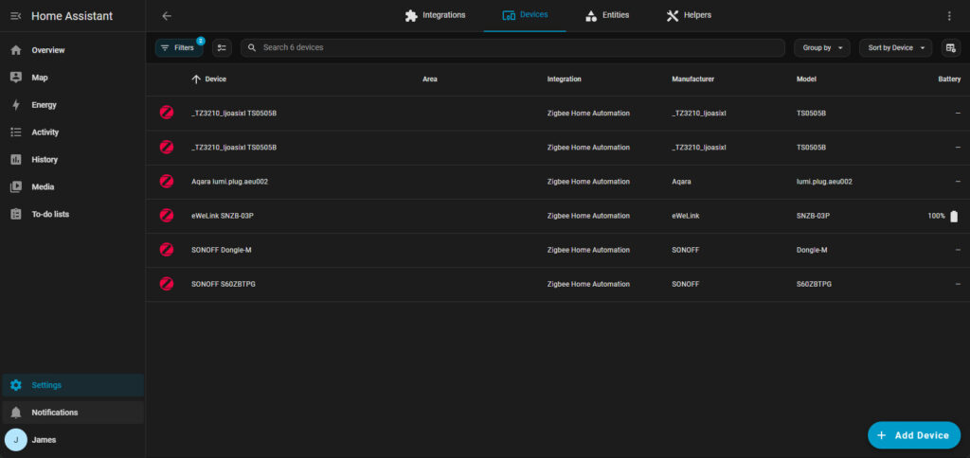Open table column settings icon
The height and width of the screenshot is (458, 970).
point(950,47)
